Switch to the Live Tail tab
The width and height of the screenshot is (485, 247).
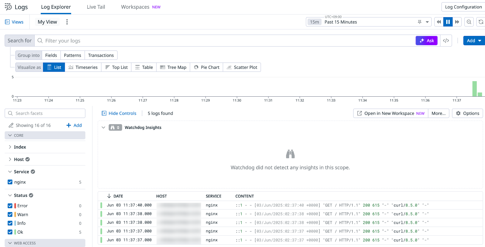[x=96, y=7]
